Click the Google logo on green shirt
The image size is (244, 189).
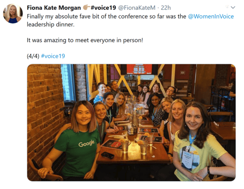click(87, 143)
